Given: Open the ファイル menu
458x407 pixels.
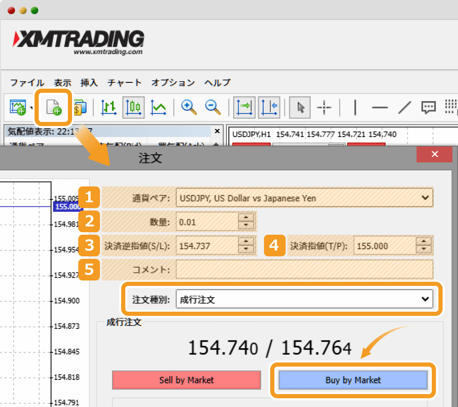Looking at the screenshot, I should pos(27,83).
